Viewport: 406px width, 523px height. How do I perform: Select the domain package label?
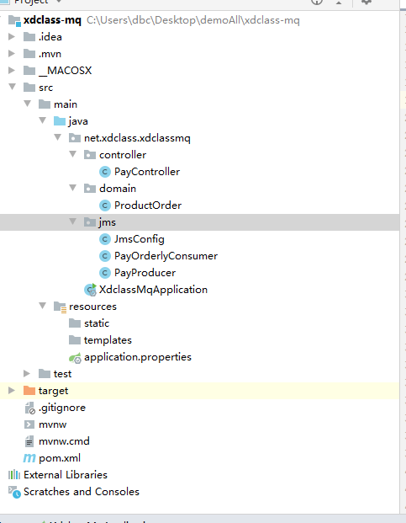[118, 189]
